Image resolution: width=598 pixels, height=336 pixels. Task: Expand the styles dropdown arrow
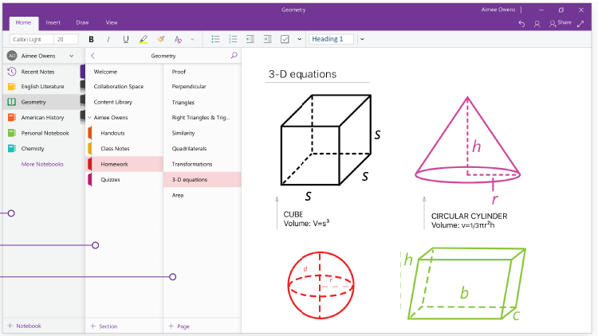[x=362, y=39]
